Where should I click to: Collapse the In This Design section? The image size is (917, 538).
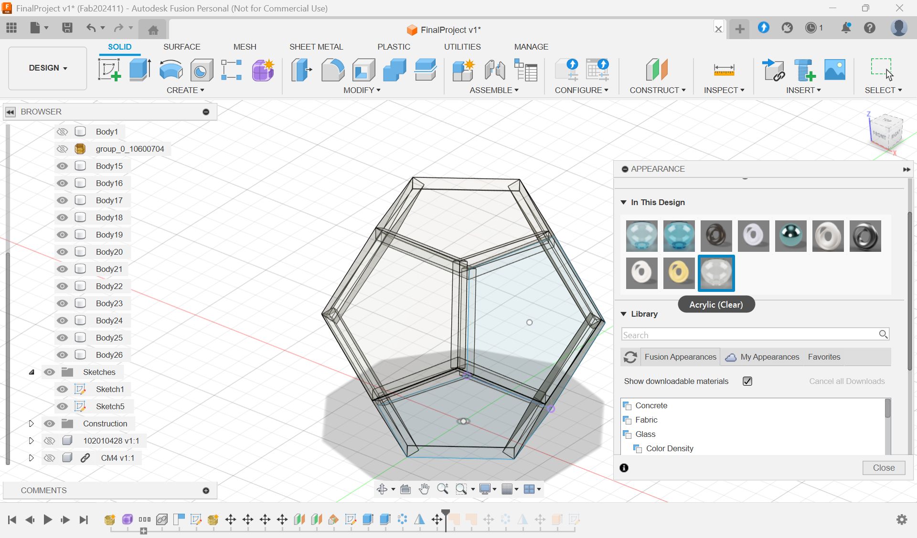coord(623,202)
